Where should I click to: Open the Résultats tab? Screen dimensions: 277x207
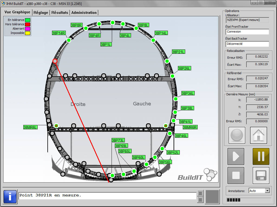(60, 12)
